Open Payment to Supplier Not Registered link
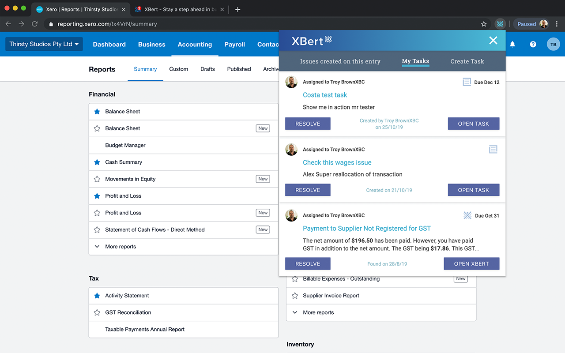Viewport: 565px width, 353px height. point(367,228)
